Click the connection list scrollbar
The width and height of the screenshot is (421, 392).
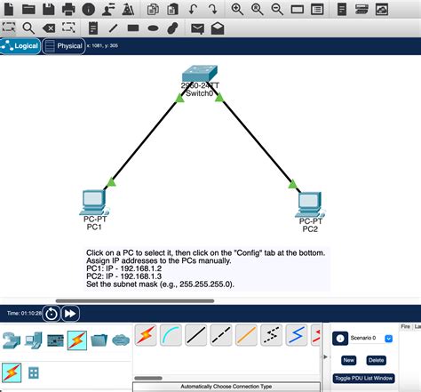[x=148, y=378]
